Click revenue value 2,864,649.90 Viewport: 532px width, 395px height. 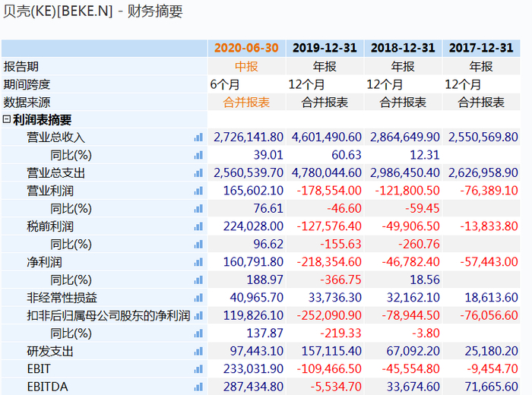pos(405,137)
